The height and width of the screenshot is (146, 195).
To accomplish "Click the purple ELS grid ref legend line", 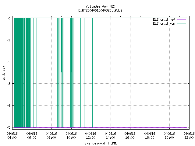I will click(x=181, y=19).
